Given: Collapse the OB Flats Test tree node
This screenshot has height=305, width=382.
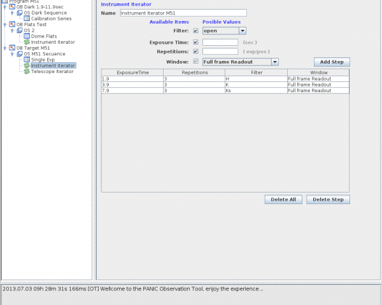Looking at the screenshot, I should point(5,25).
